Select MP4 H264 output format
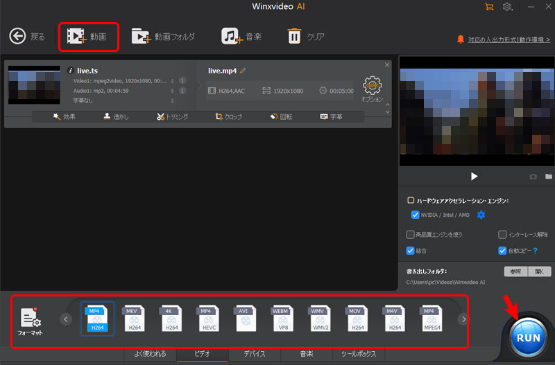555x365 pixels. tap(97, 319)
